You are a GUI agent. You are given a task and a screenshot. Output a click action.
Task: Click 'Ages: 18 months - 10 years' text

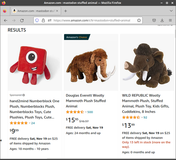pyautogui.click(x=29, y=149)
